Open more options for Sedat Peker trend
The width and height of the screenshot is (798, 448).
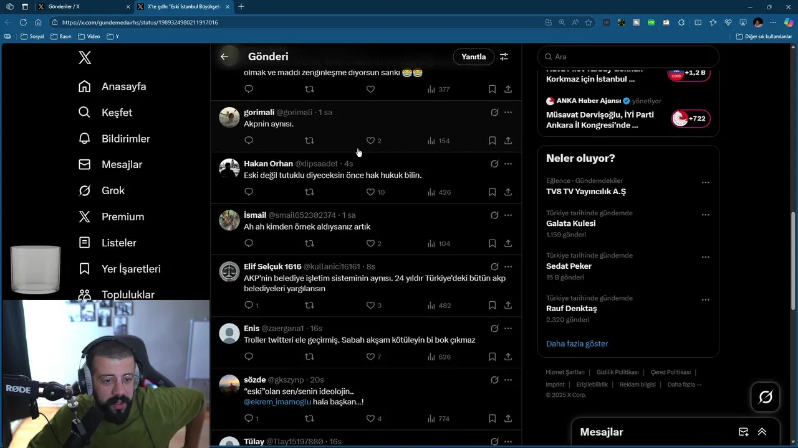tap(705, 257)
